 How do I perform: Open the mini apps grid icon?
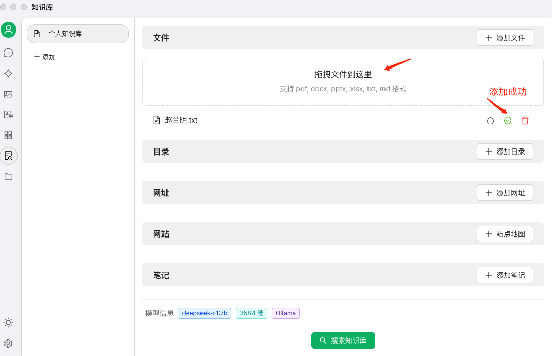(8, 135)
